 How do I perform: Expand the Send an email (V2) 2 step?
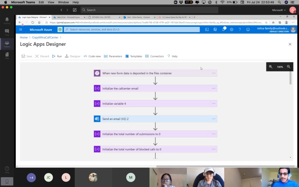pos(155,119)
